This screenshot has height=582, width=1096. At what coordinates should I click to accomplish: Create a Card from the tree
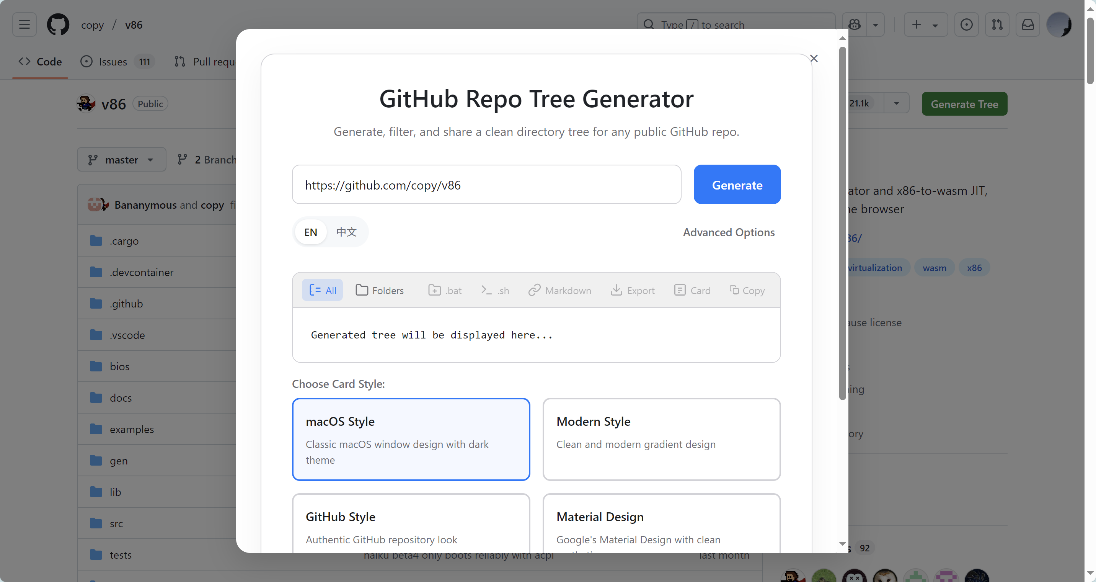click(x=692, y=290)
